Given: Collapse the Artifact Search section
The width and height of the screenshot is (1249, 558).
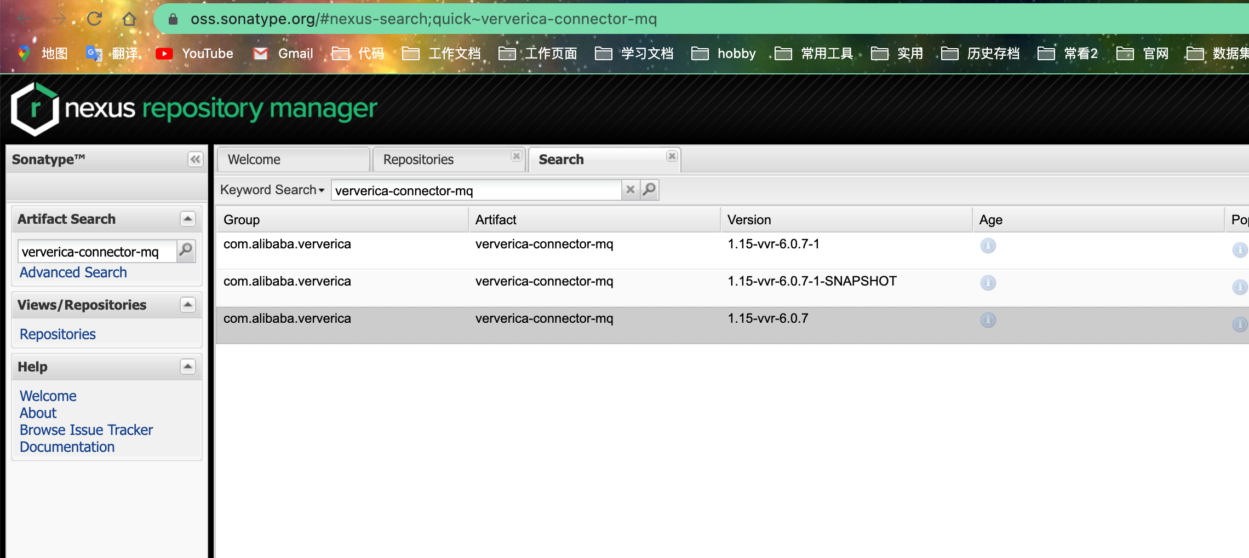Looking at the screenshot, I should (188, 219).
